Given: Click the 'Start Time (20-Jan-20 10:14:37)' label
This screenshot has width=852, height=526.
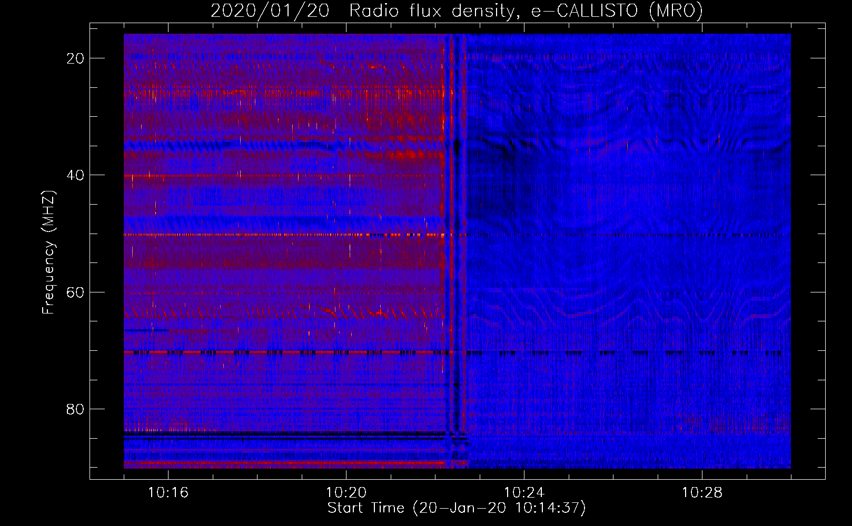Looking at the screenshot, I should pos(457,508).
